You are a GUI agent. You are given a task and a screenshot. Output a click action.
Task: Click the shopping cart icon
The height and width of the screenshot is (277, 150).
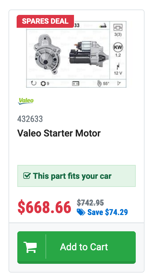[30, 247]
